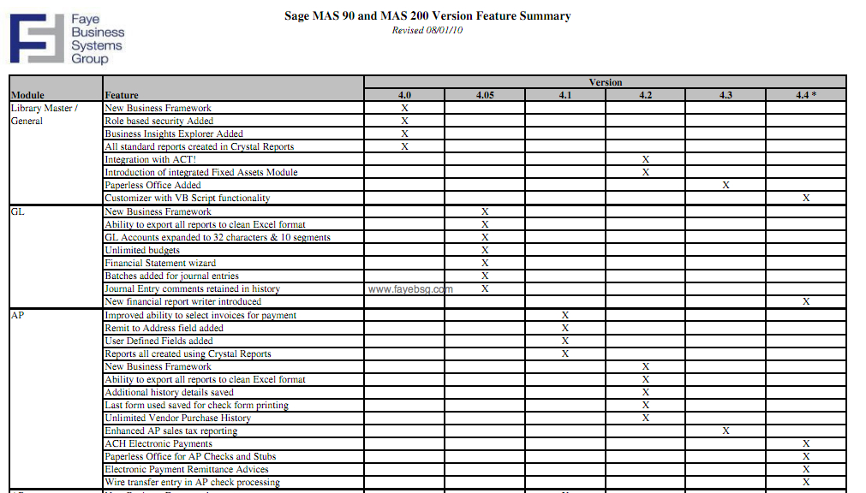Click the Version 4.0 column header
The height and width of the screenshot is (493, 866).
pyautogui.click(x=404, y=95)
